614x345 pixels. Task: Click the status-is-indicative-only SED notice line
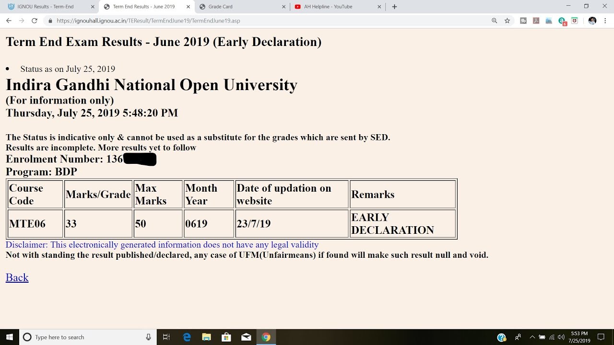pyautogui.click(x=198, y=138)
